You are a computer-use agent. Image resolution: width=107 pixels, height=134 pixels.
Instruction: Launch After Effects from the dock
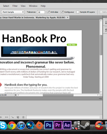[67, 125]
